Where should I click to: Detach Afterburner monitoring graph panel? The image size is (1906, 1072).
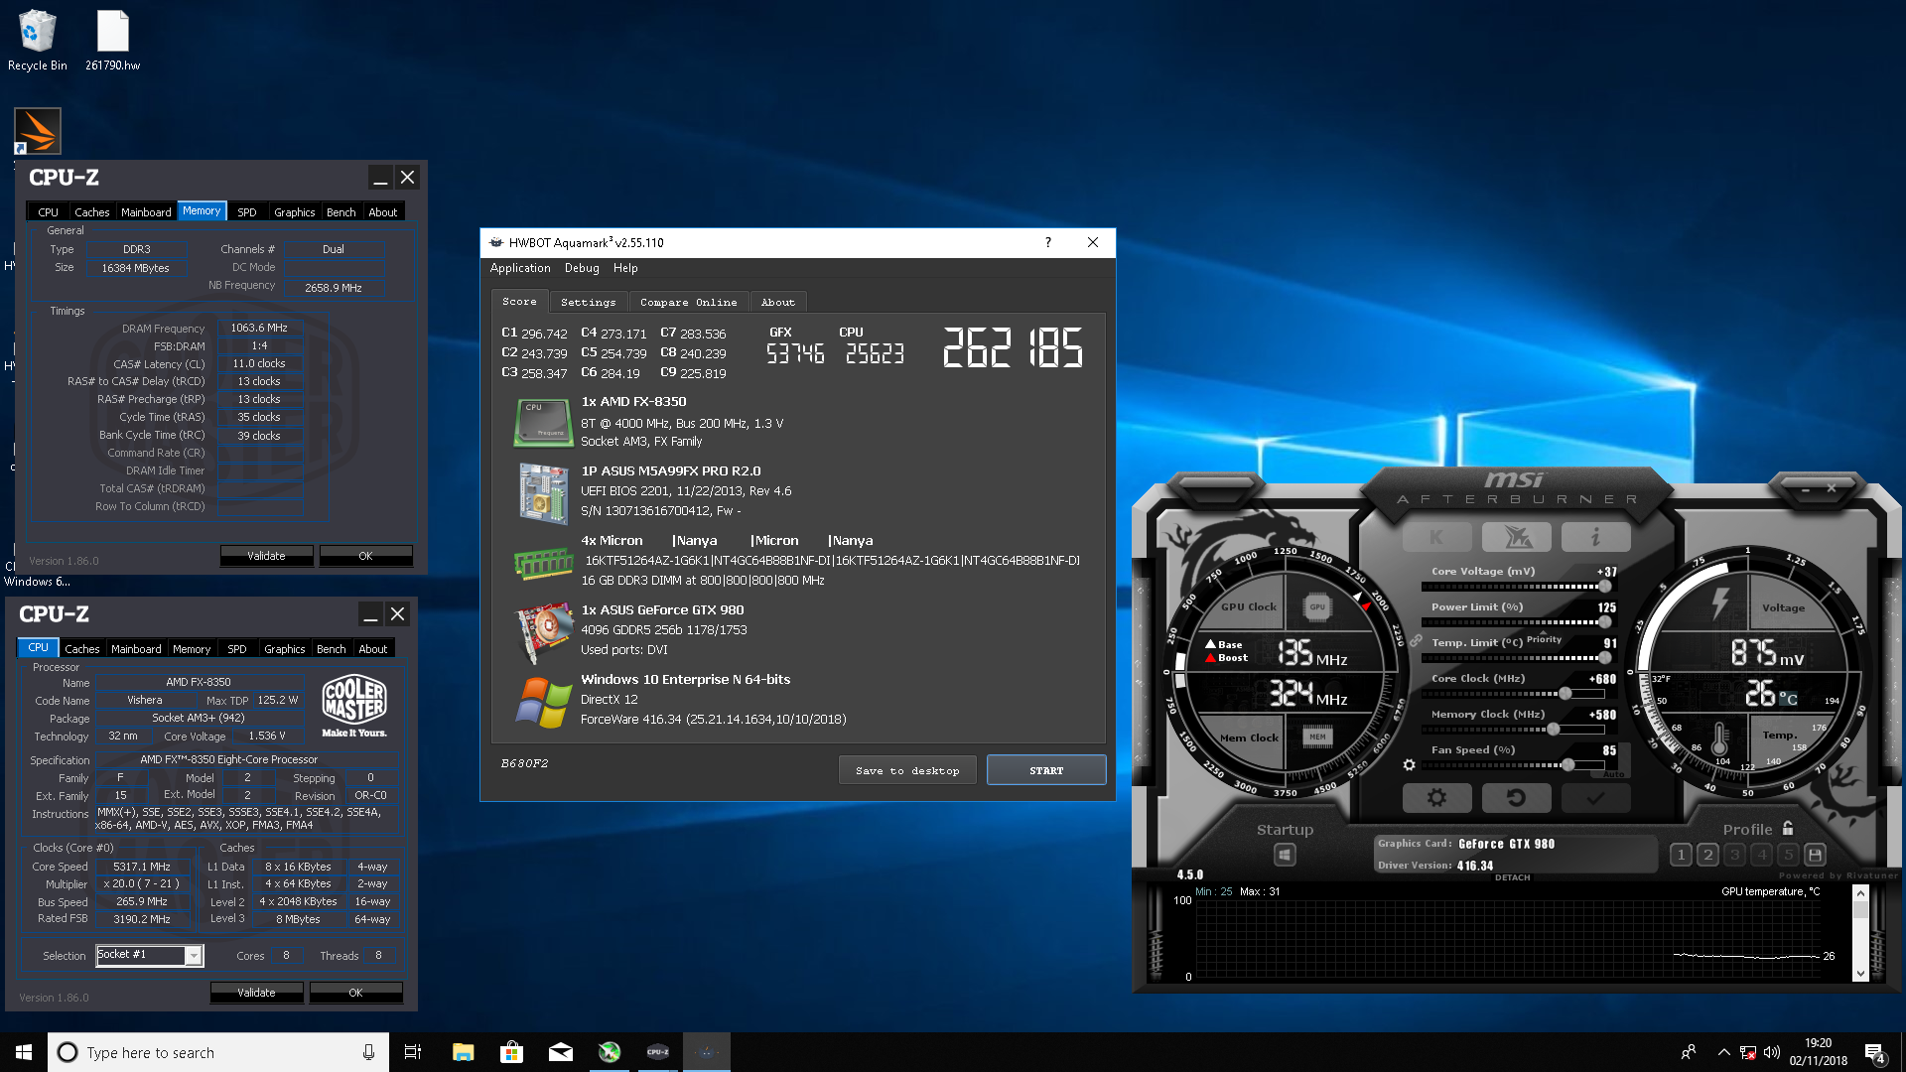tap(1512, 877)
